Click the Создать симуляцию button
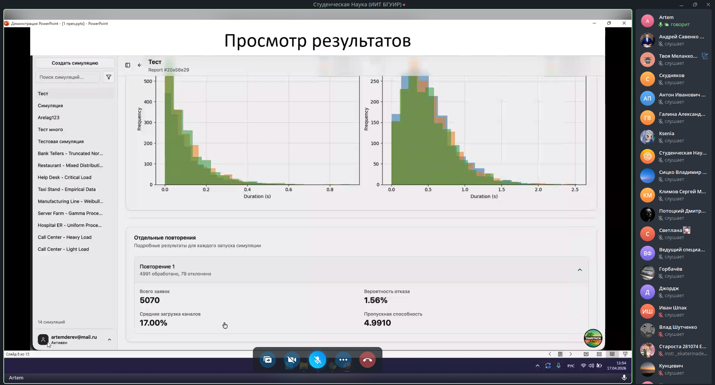 [75, 63]
